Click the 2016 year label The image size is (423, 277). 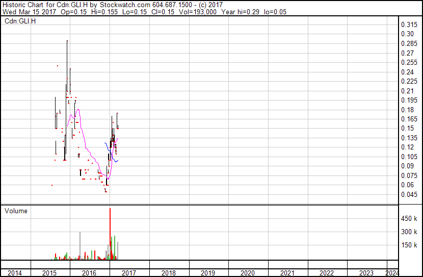coord(89,273)
